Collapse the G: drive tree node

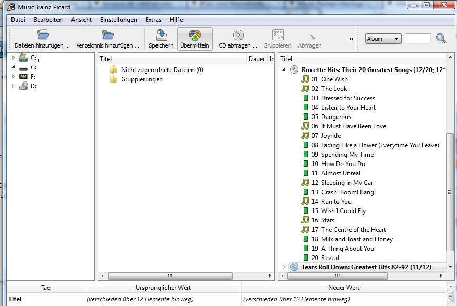[13, 67]
